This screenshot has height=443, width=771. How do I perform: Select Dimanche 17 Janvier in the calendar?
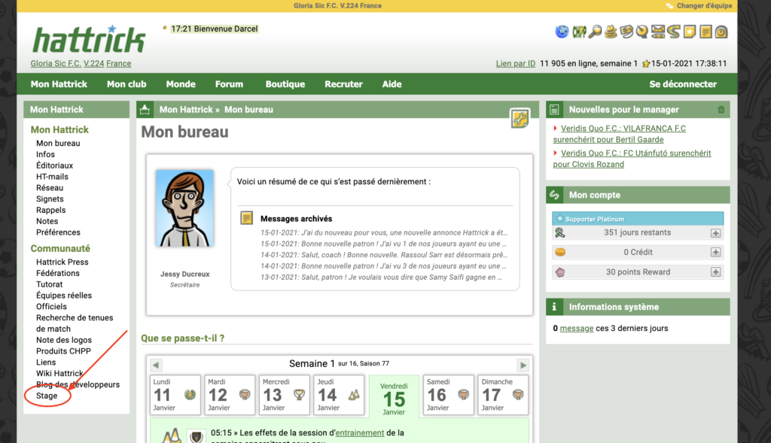click(x=503, y=396)
